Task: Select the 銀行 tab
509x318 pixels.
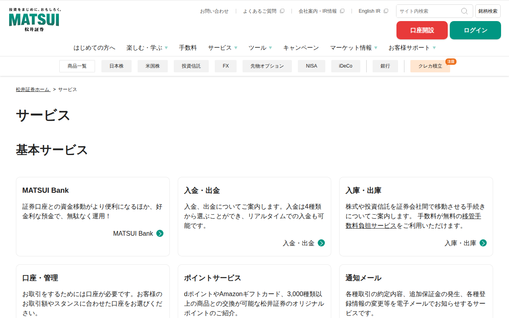Action: click(385, 66)
